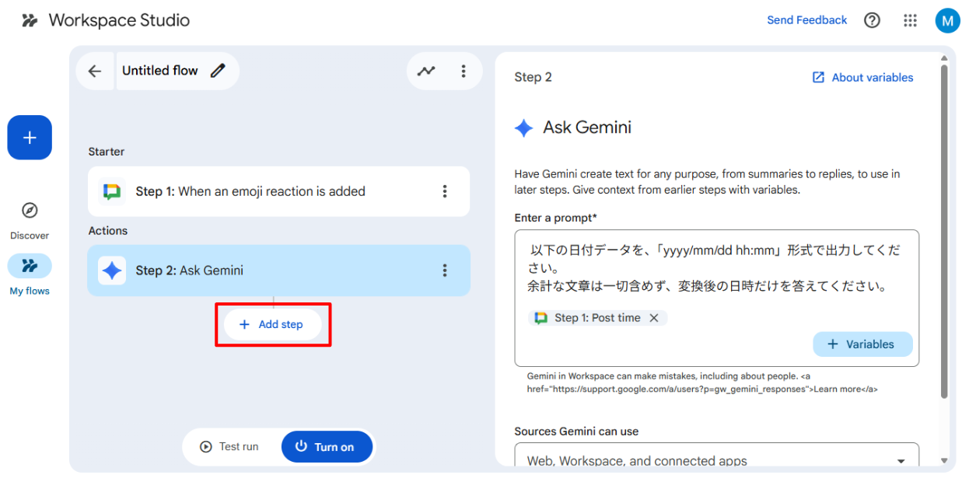Open Step 2 three-dot menu
Screen dimensions: 969x482
pyautogui.click(x=445, y=271)
